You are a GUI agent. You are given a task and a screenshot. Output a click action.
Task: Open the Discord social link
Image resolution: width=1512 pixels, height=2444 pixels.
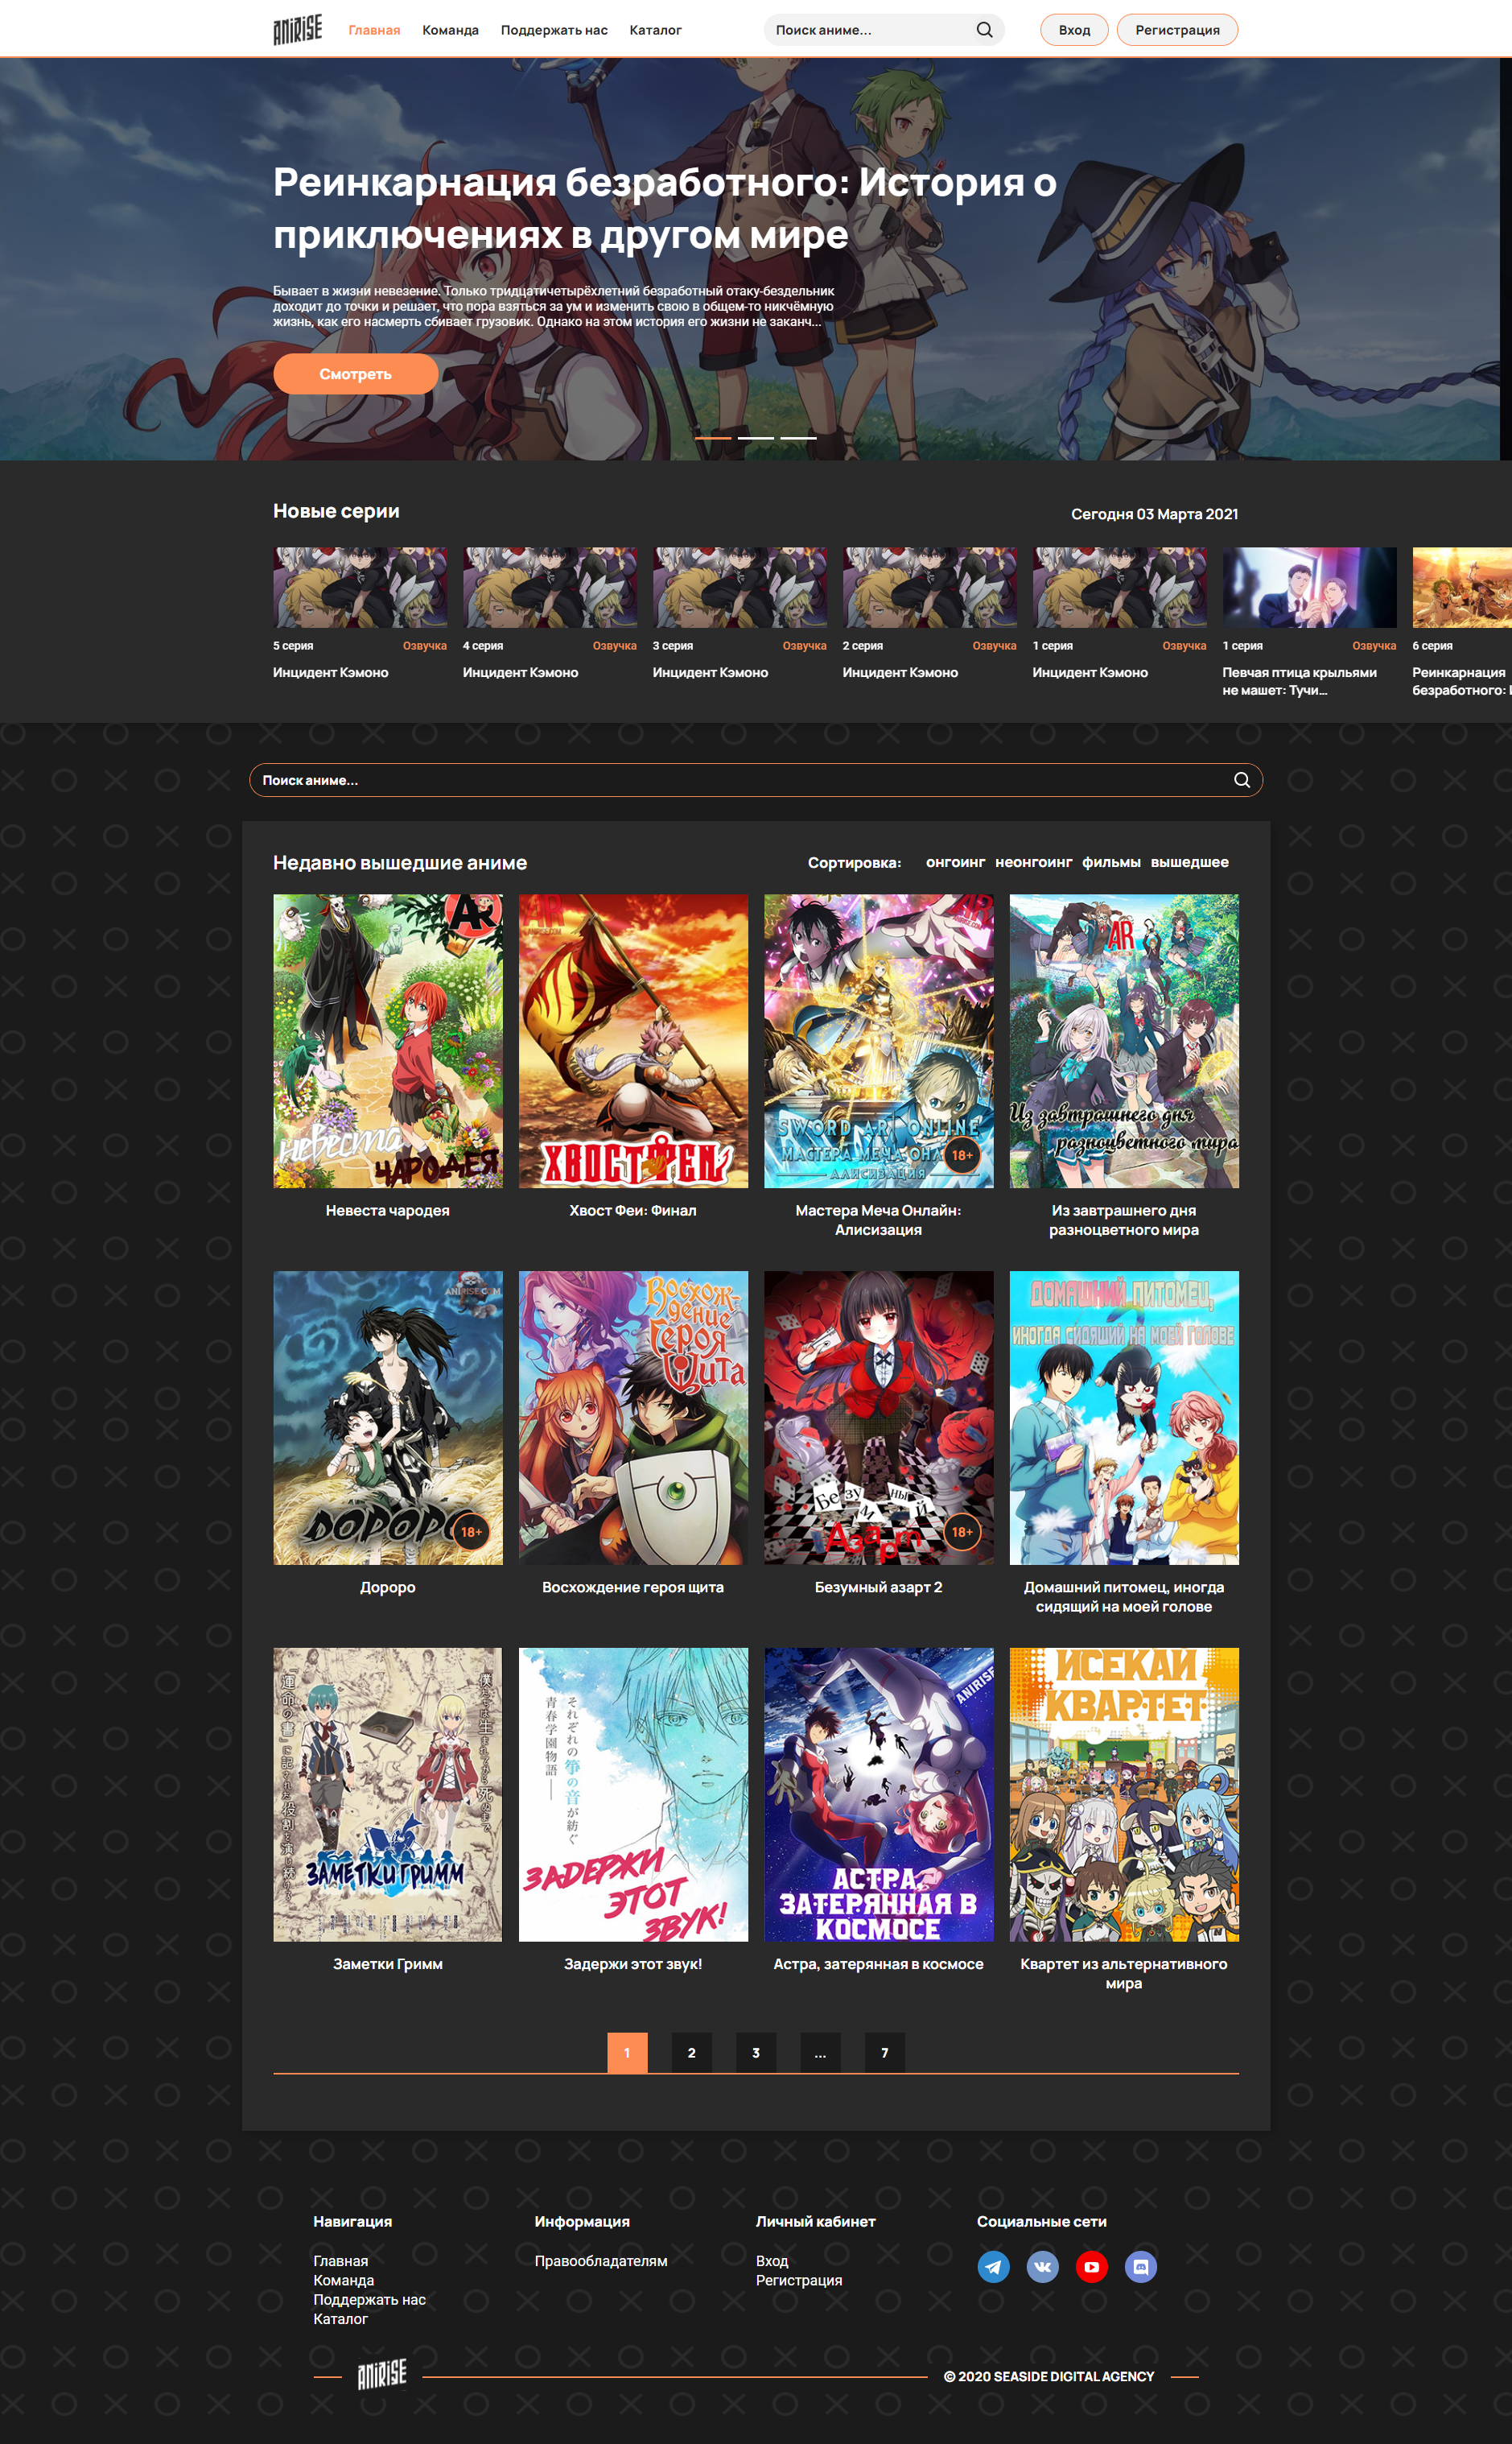1141,2266
